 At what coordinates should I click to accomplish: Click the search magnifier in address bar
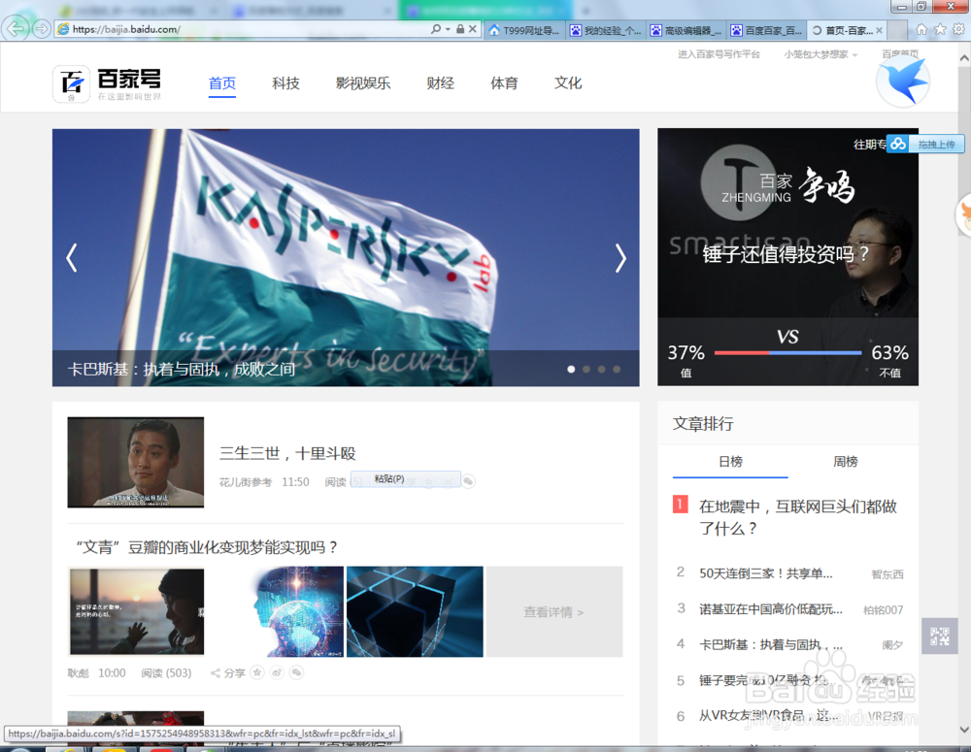click(x=436, y=29)
